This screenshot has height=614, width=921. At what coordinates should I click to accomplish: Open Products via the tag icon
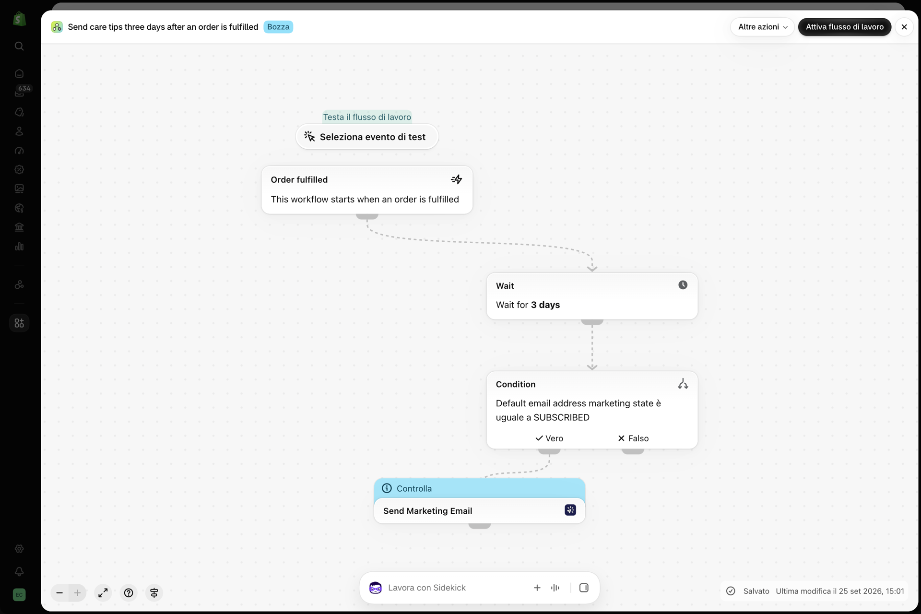(19, 112)
